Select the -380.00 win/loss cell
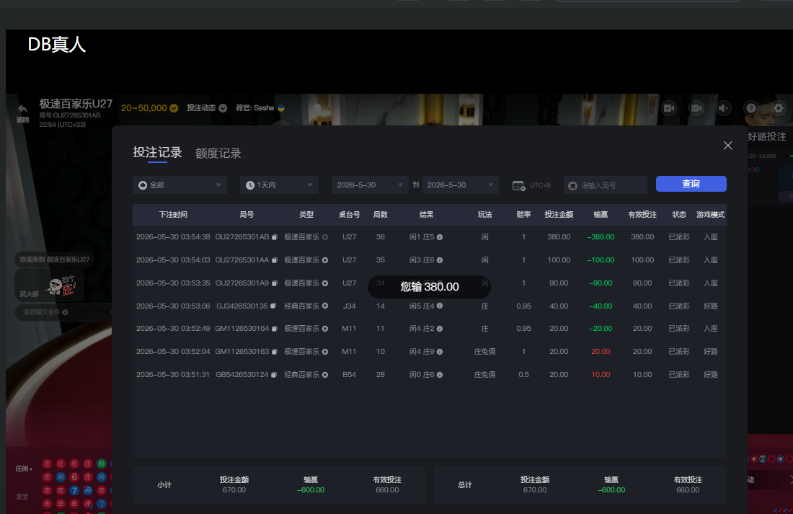Screen dimensions: 793x514 (x=601, y=236)
